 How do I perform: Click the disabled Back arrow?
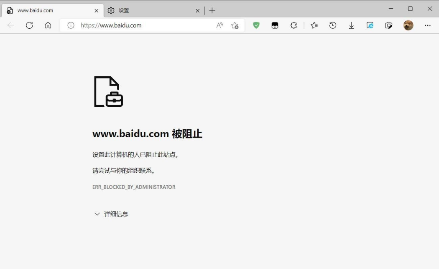[x=10, y=25]
